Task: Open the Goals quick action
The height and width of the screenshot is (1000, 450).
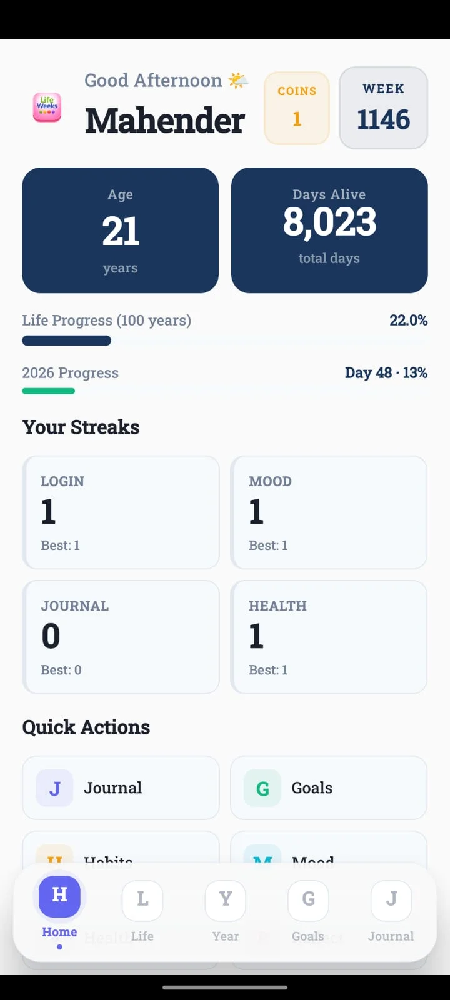Action: pos(329,787)
